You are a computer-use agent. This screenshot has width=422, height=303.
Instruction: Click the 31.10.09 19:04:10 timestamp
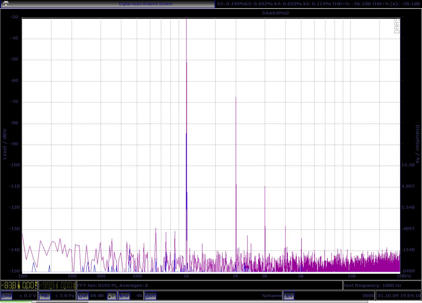(x=399, y=295)
